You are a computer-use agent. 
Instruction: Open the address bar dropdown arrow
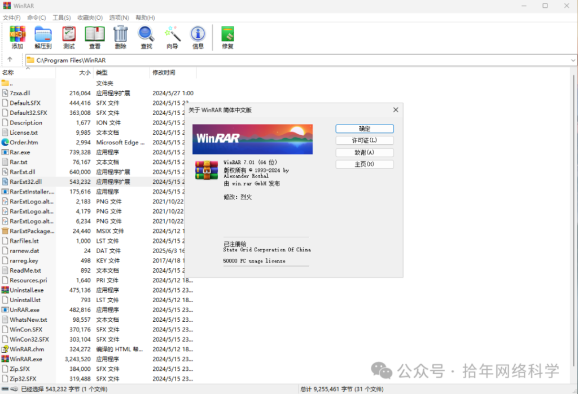[x=573, y=60]
